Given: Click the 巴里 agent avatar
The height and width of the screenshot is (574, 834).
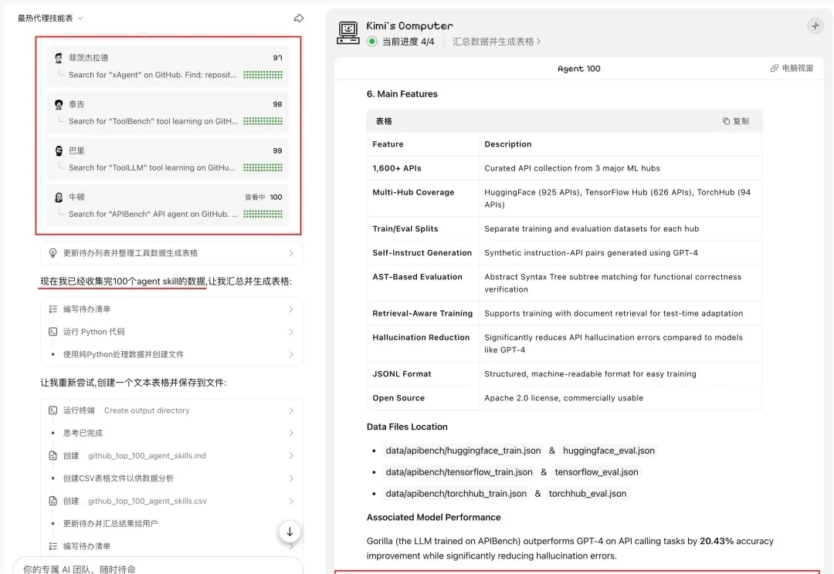Looking at the screenshot, I should [x=59, y=150].
